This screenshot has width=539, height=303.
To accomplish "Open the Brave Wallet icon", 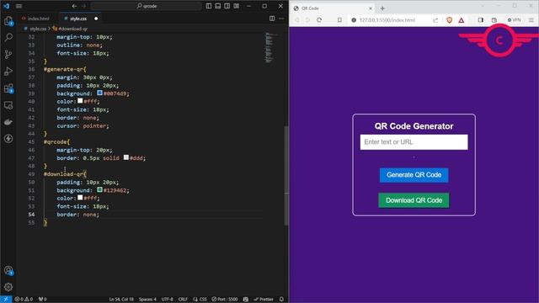I will click(494, 20).
